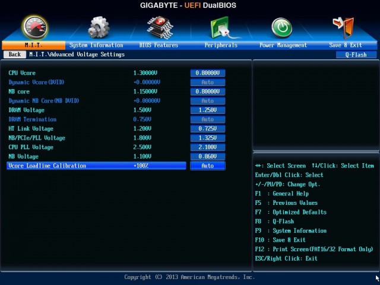Viewport: 380px width, 285px height.
Task: Open Vcore Loadline Calibration Auto option
Action: tap(208, 166)
